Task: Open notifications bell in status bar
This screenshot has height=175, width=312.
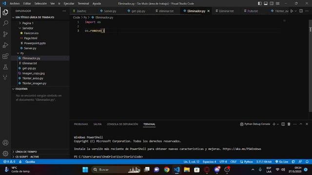Action: click(x=307, y=162)
